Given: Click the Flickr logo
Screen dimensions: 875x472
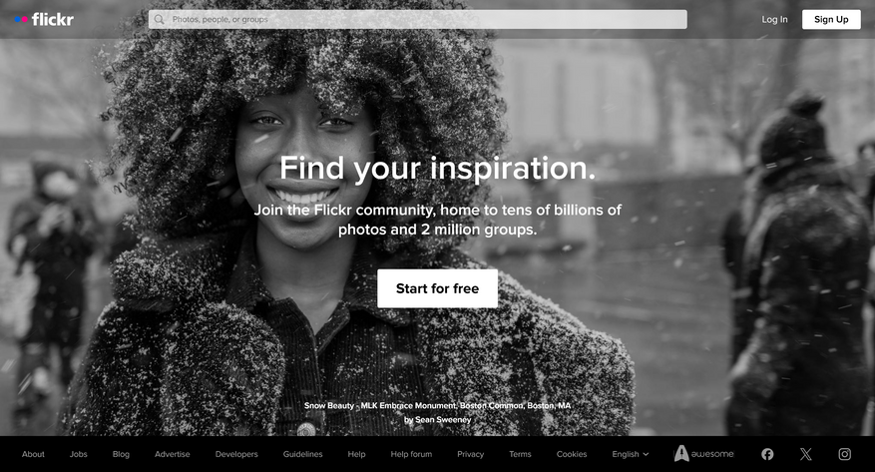Looking at the screenshot, I should click(44, 20).
